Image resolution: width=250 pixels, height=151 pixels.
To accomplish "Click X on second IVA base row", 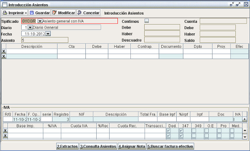I will pyautogui.click(x=5, y=136).
